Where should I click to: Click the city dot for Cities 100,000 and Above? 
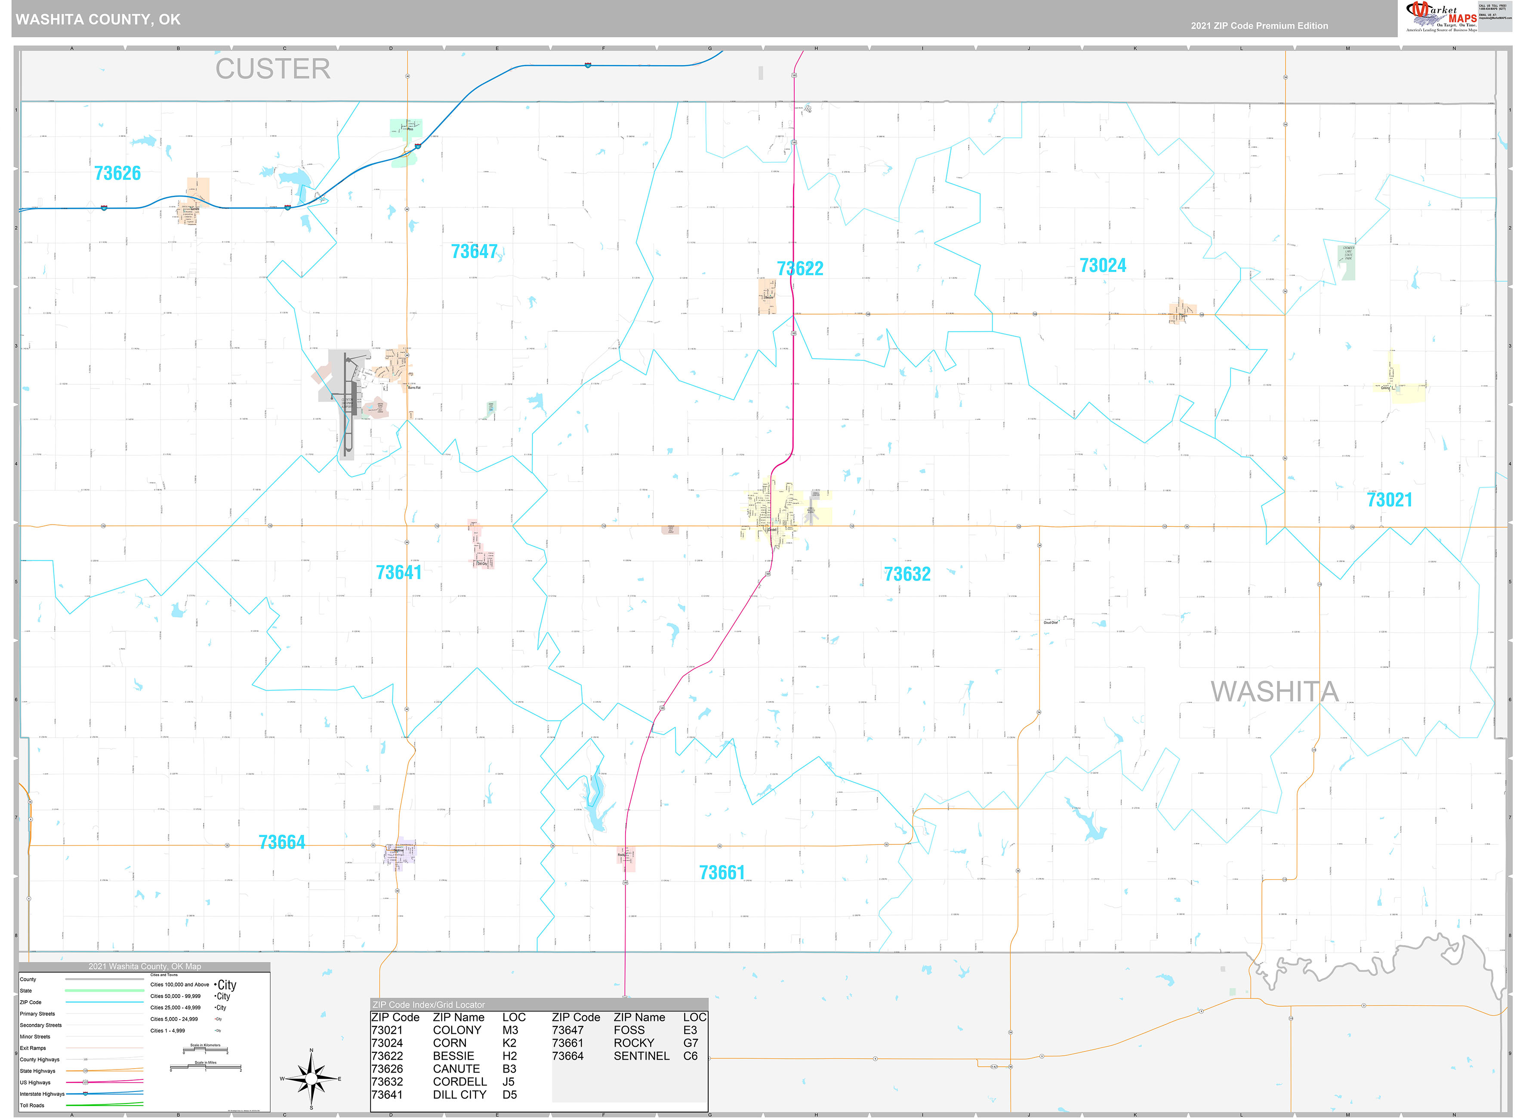(x=215, y=984)
